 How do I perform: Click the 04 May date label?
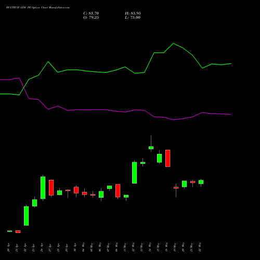point(84,247)
